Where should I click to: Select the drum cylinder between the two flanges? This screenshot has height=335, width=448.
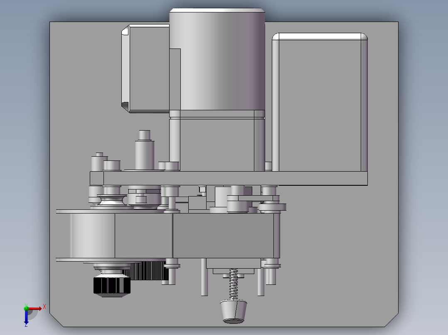point(92,236)
